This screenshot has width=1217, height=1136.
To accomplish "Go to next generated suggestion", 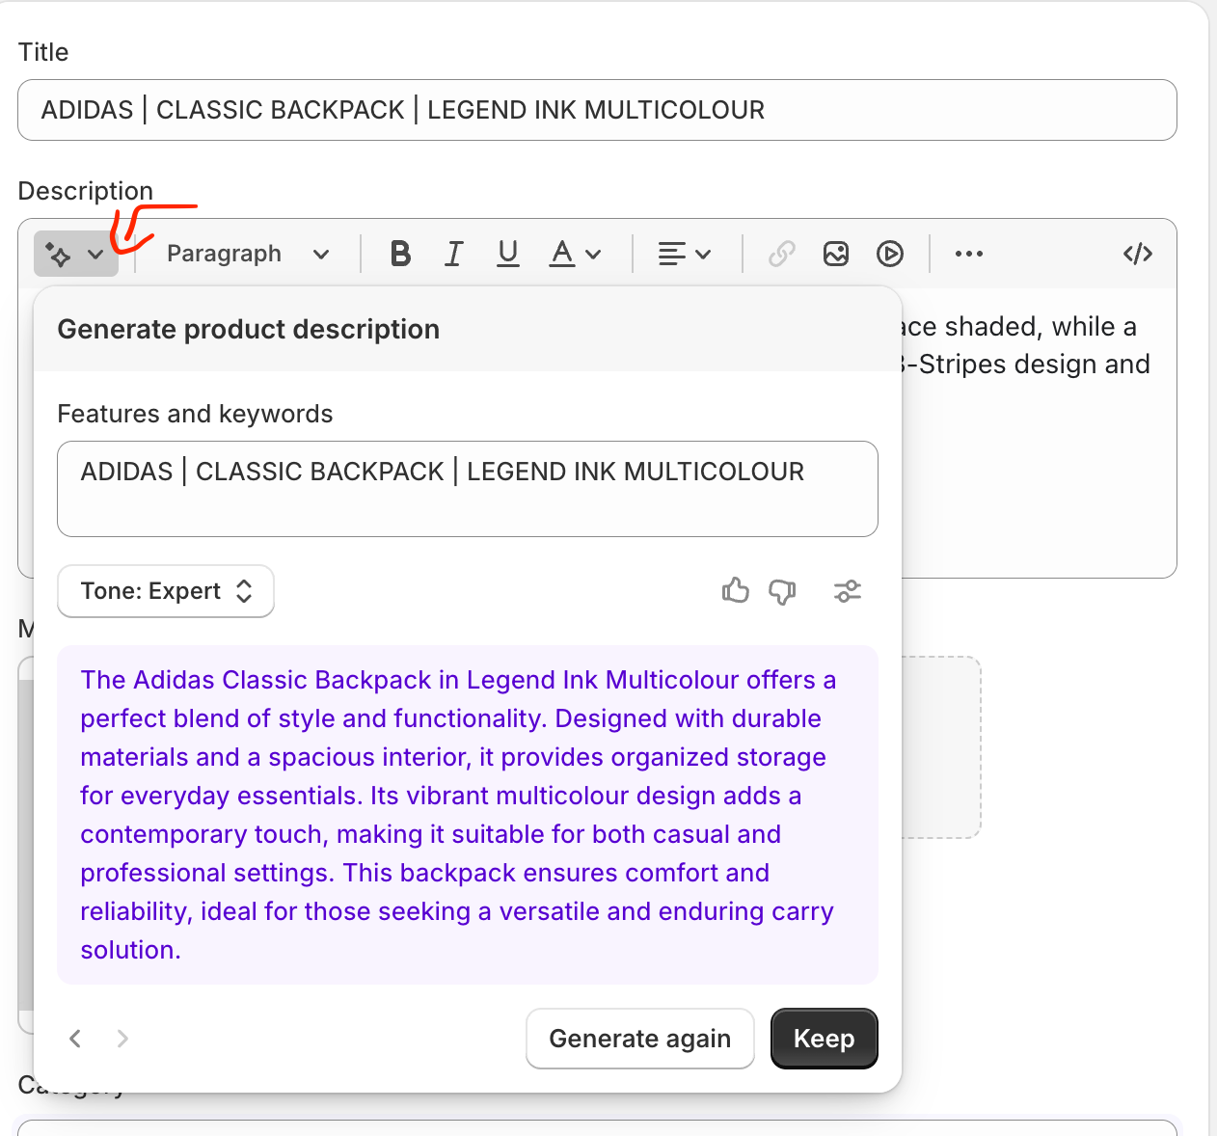I will (122, 1039).
